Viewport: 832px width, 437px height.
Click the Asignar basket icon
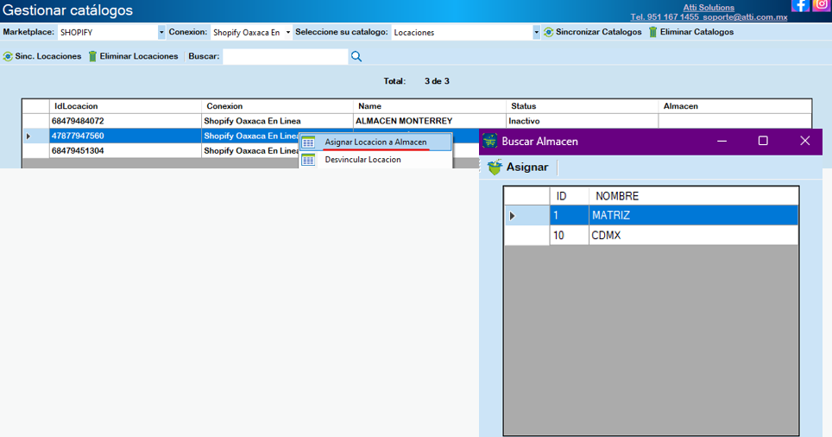click(x=495, y=168)
